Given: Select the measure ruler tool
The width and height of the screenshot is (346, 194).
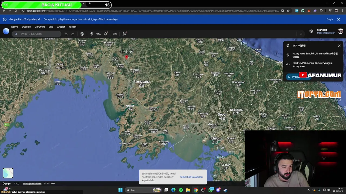Looking at the screenshot, I should pos(115,34).
